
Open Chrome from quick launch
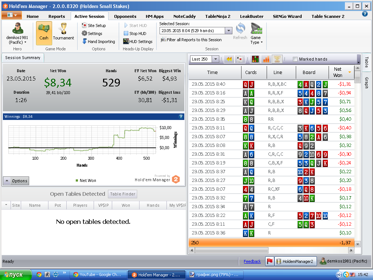tap(39, 275)
